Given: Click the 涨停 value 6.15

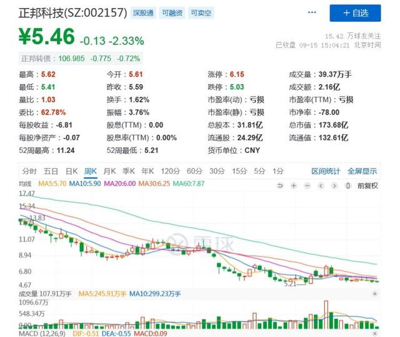Looking at the screenshot, I should pos(237,74).
